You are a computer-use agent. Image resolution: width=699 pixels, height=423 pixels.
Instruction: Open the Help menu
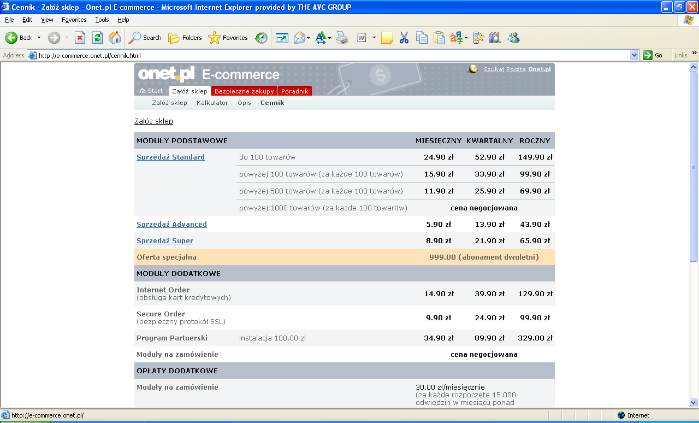tap(123, 20)
